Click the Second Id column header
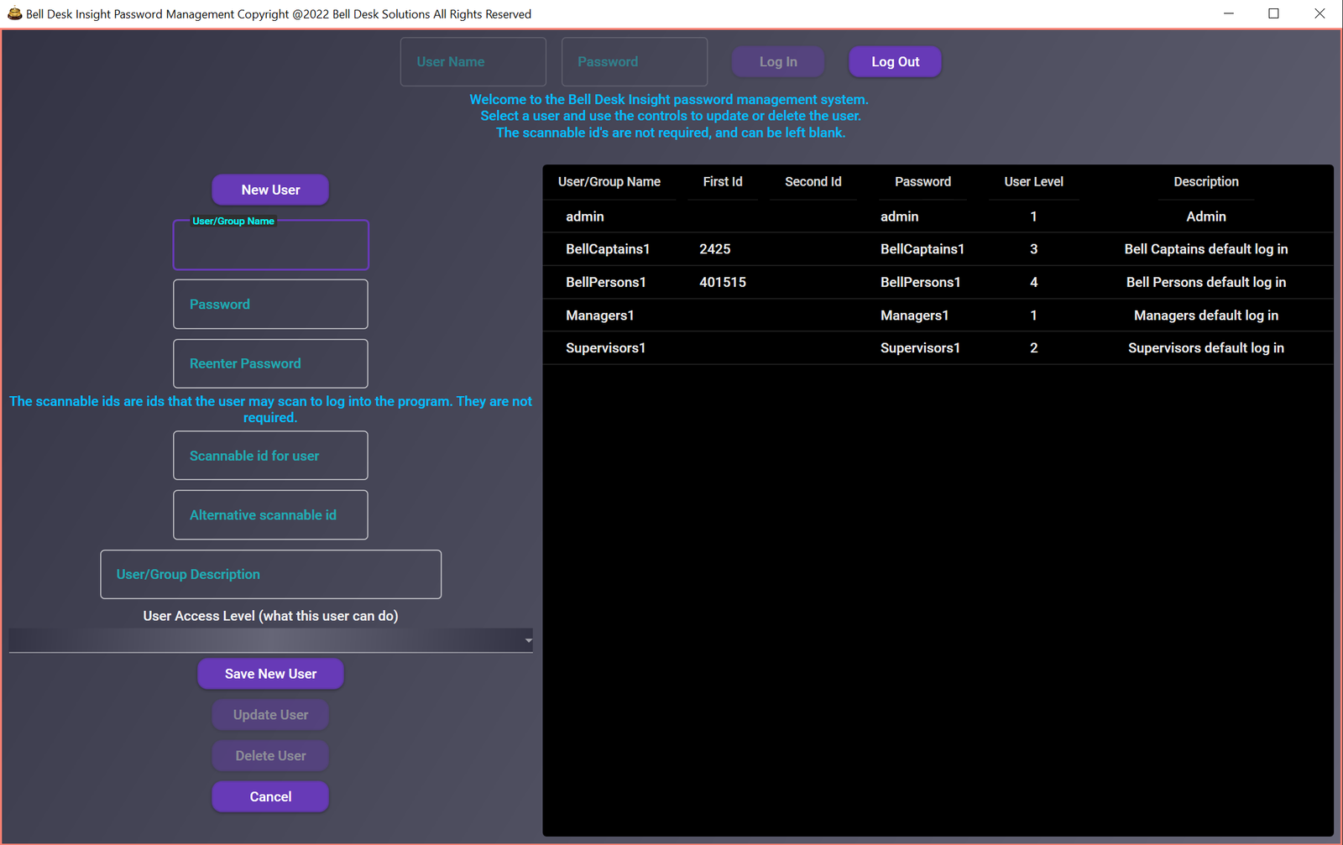 813,181
